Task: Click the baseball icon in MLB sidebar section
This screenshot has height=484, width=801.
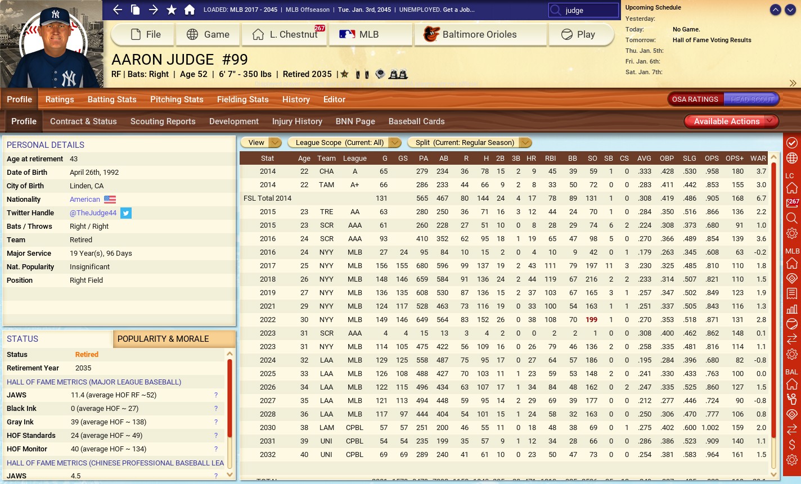Action: click(792, 324)
